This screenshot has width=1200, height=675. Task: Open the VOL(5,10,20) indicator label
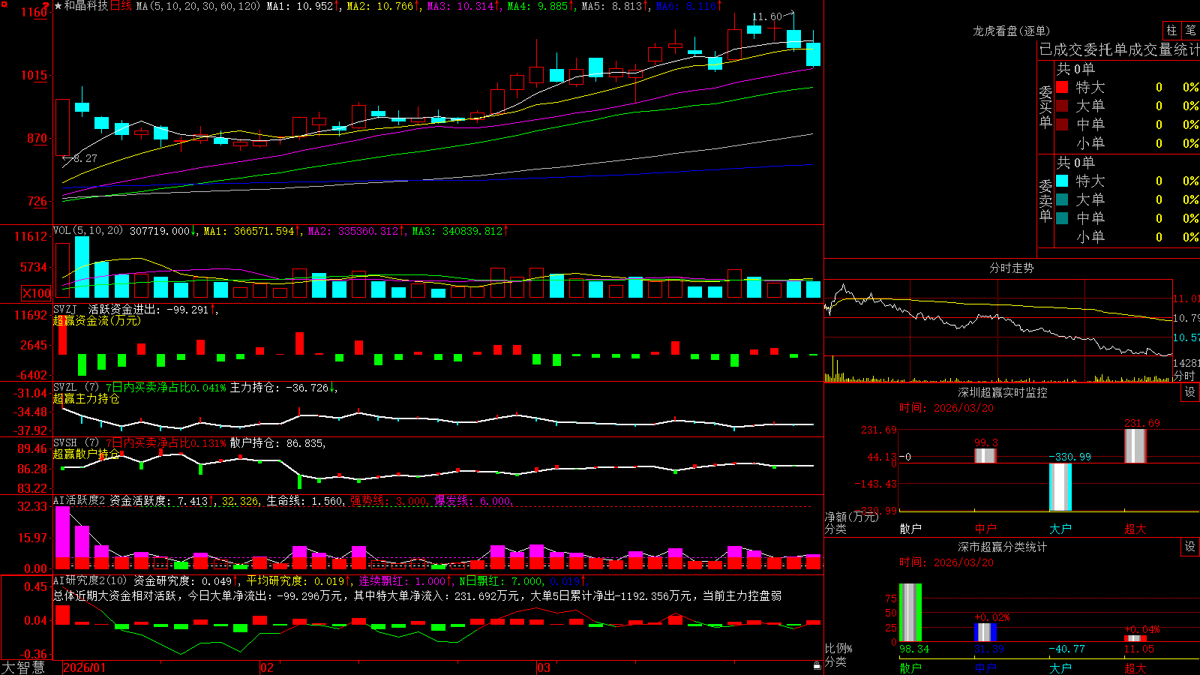[x=88, y=231]
